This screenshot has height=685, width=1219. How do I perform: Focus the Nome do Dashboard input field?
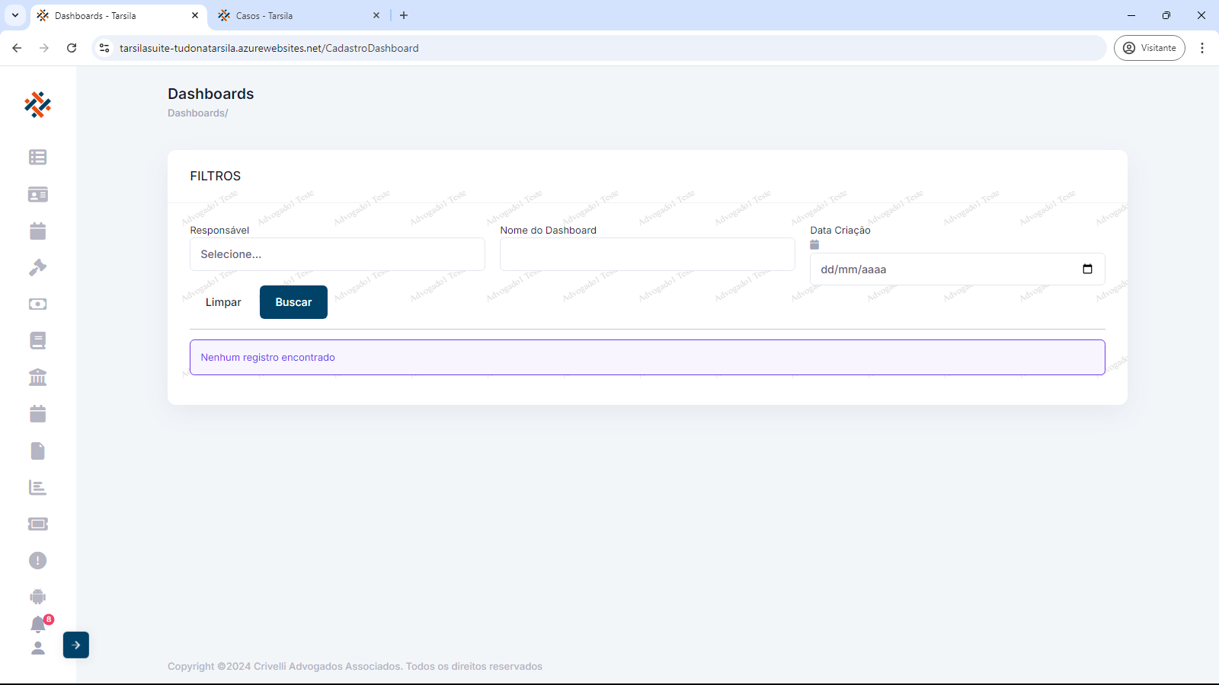click(647, 254)
